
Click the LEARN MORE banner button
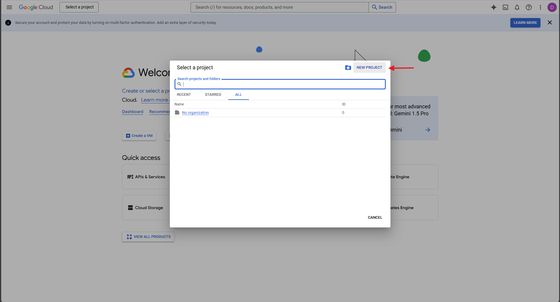(525, 23)
